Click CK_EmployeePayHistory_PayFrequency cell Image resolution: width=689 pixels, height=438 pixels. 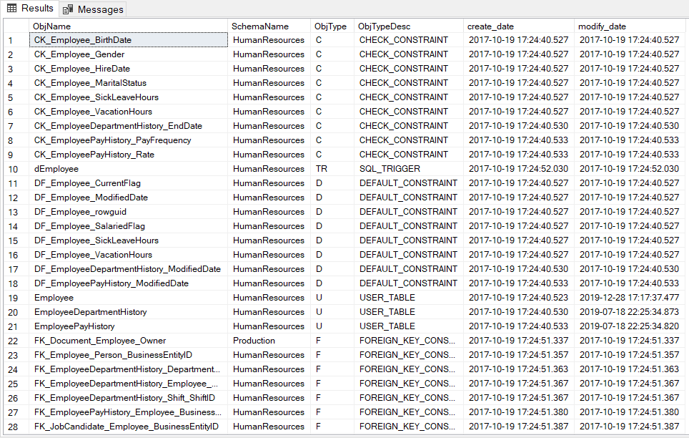129,140
